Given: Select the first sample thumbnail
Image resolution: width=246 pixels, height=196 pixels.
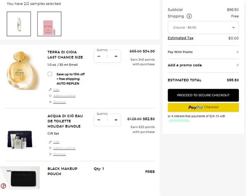Looking at the screenshot, I should (x=19, y=24).
